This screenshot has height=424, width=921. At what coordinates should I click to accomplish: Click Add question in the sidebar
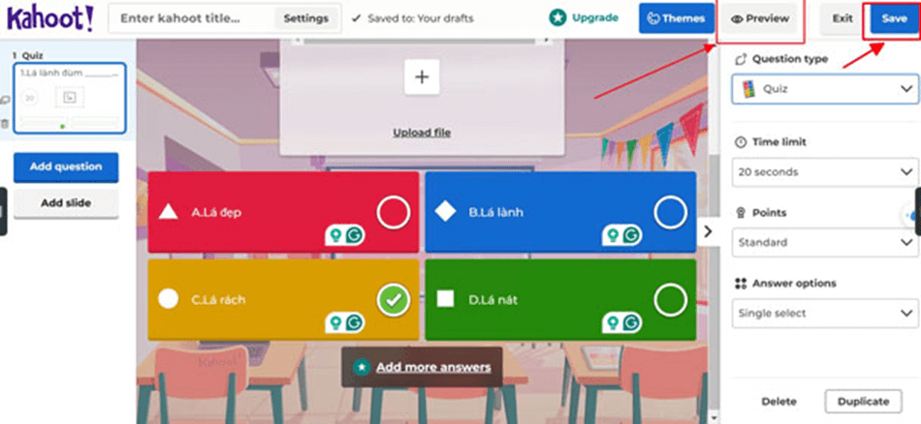pos(66,167)
